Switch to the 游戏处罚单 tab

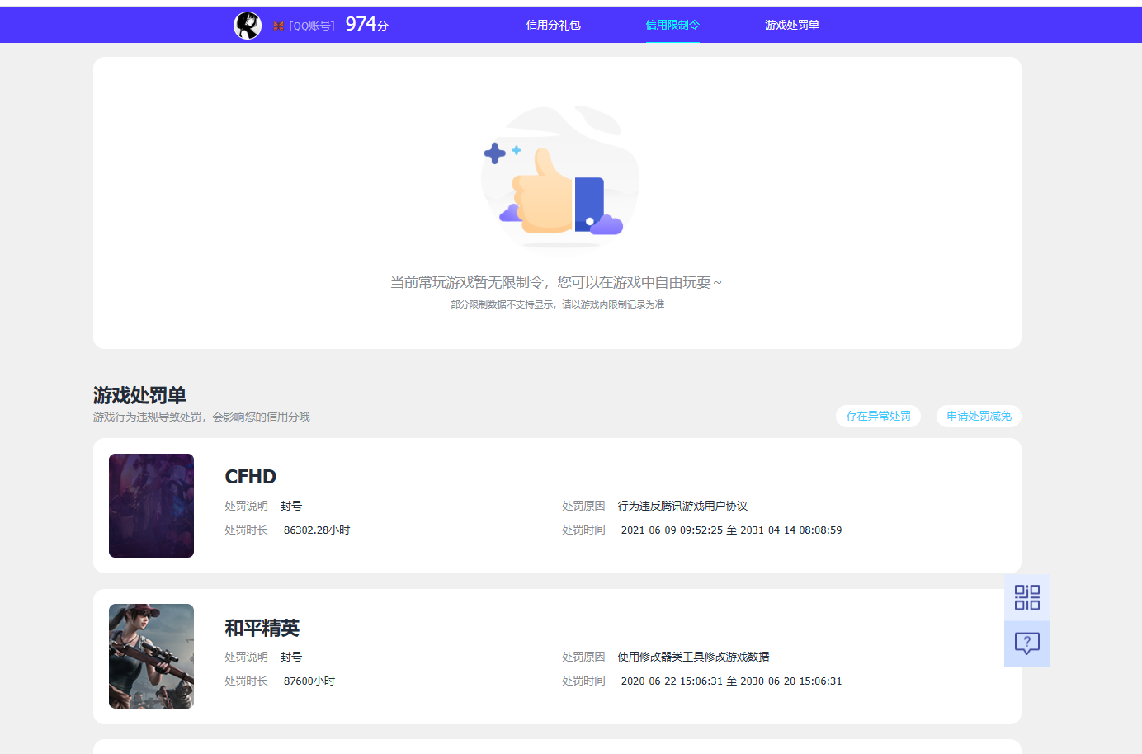(x=791, y=24)
